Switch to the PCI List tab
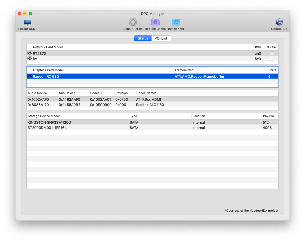The width and height of the screenshot is (305, 241). 161,38
